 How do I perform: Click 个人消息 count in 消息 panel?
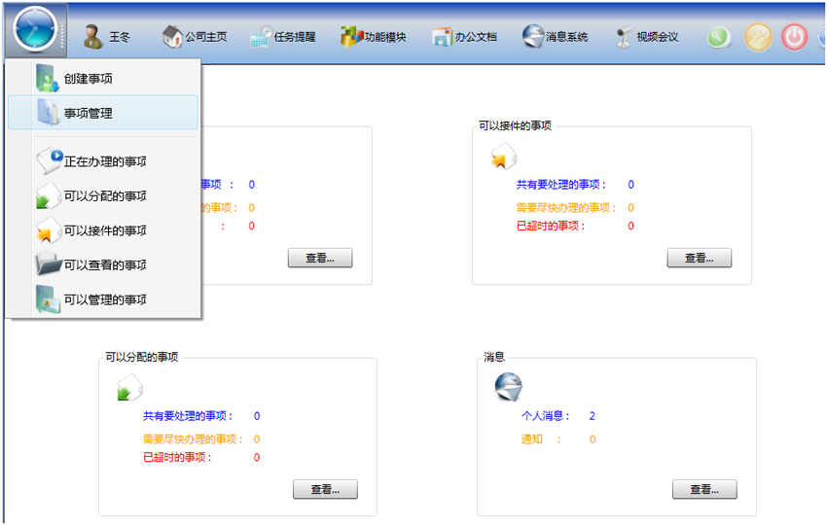click(x=592, y=416)
